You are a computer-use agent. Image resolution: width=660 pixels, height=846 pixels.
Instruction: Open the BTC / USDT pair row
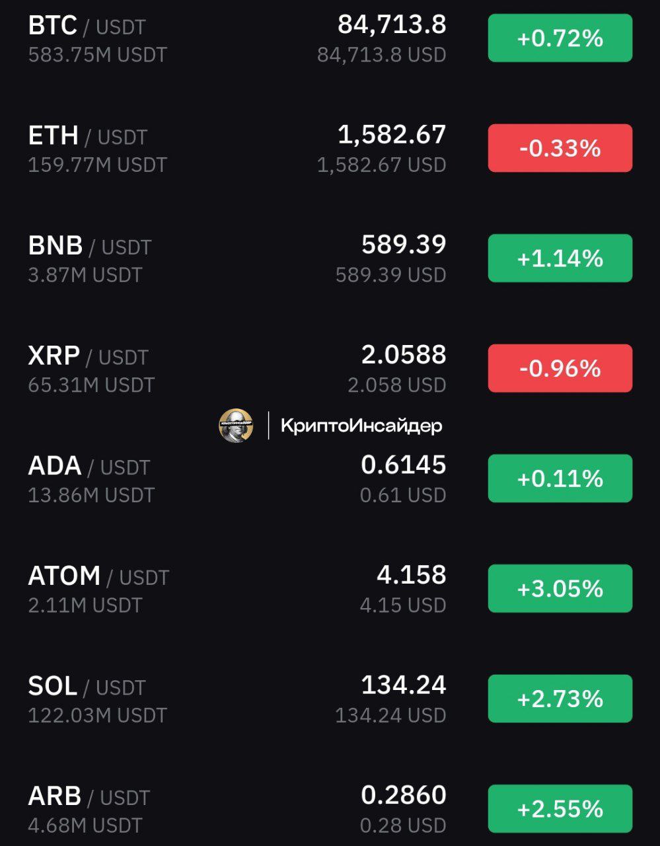click(330, 38)
